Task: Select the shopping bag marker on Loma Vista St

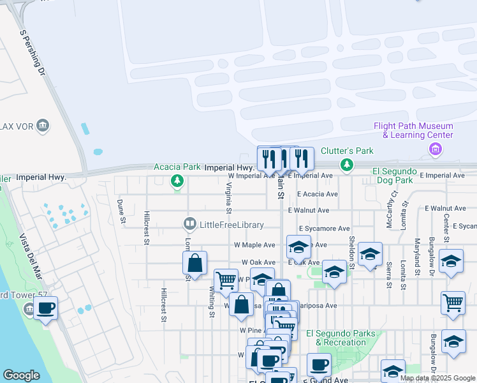Action: point(194,264)
